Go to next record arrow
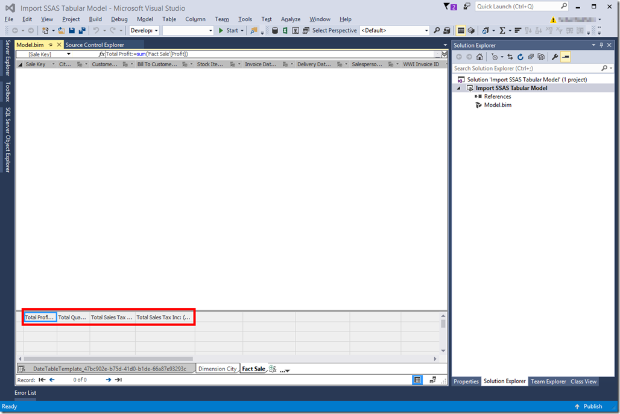Screen dimensions: 620x414 click(x=109, y=380)
